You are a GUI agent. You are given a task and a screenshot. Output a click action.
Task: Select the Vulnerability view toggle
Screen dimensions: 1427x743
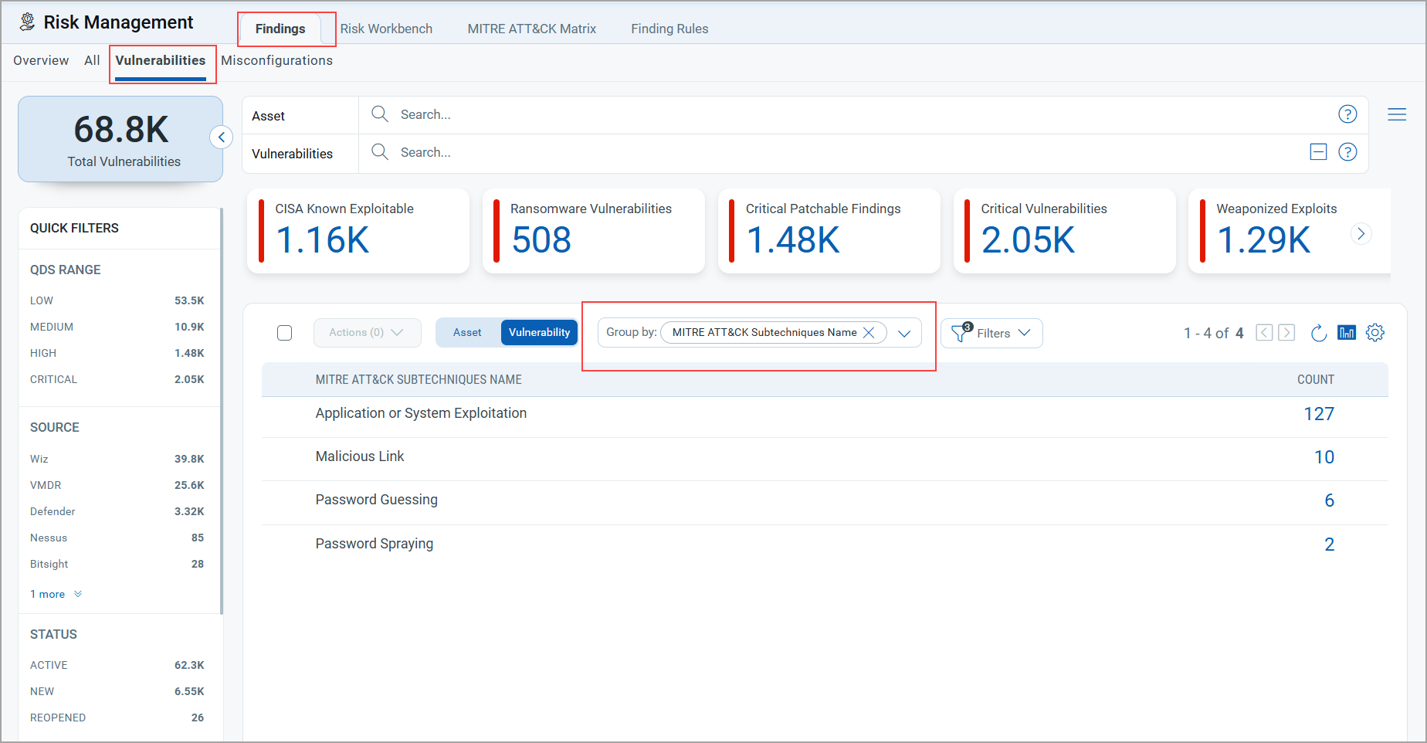[539, 333]
